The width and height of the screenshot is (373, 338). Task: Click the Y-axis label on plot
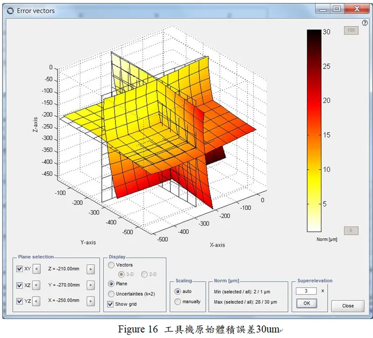pos(88,242)
